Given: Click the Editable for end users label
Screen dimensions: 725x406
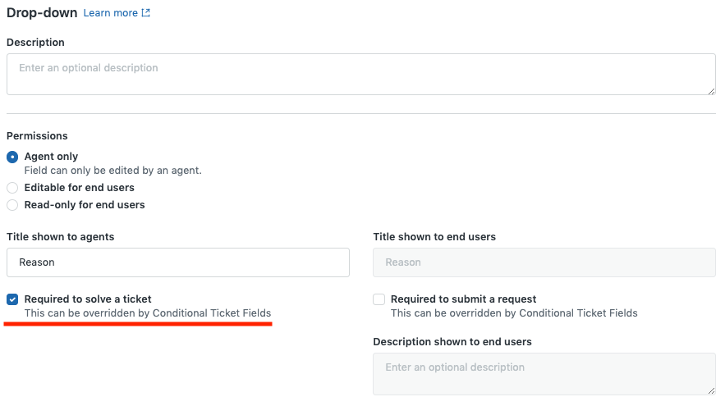Looking at the screenshot, I should click(x=79, y=188).
